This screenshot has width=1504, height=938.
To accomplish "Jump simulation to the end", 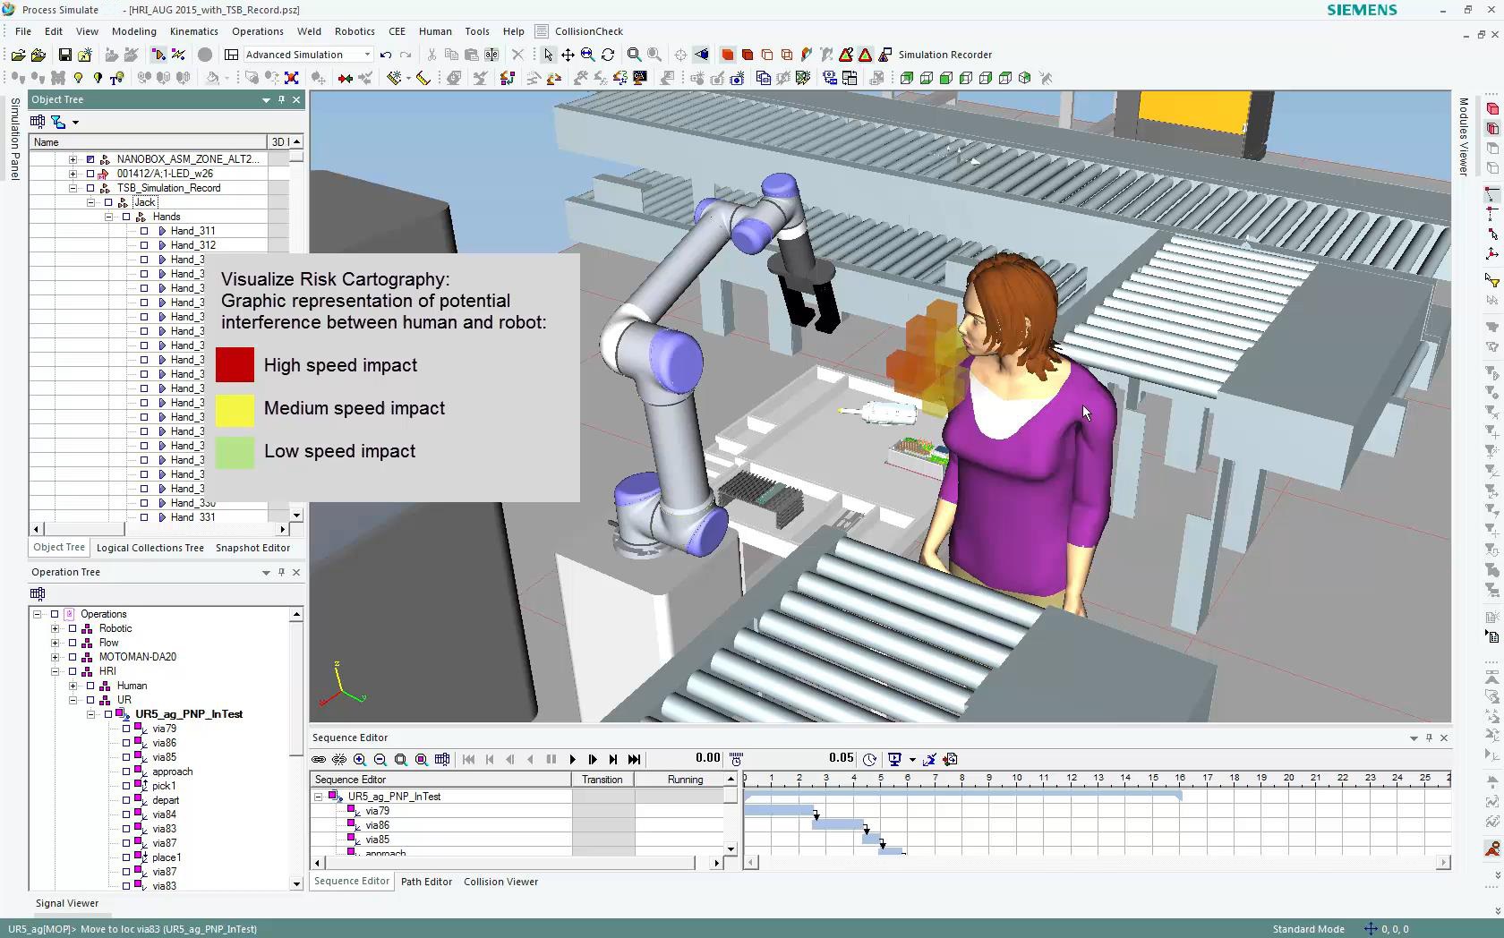I will click(634, 759).
